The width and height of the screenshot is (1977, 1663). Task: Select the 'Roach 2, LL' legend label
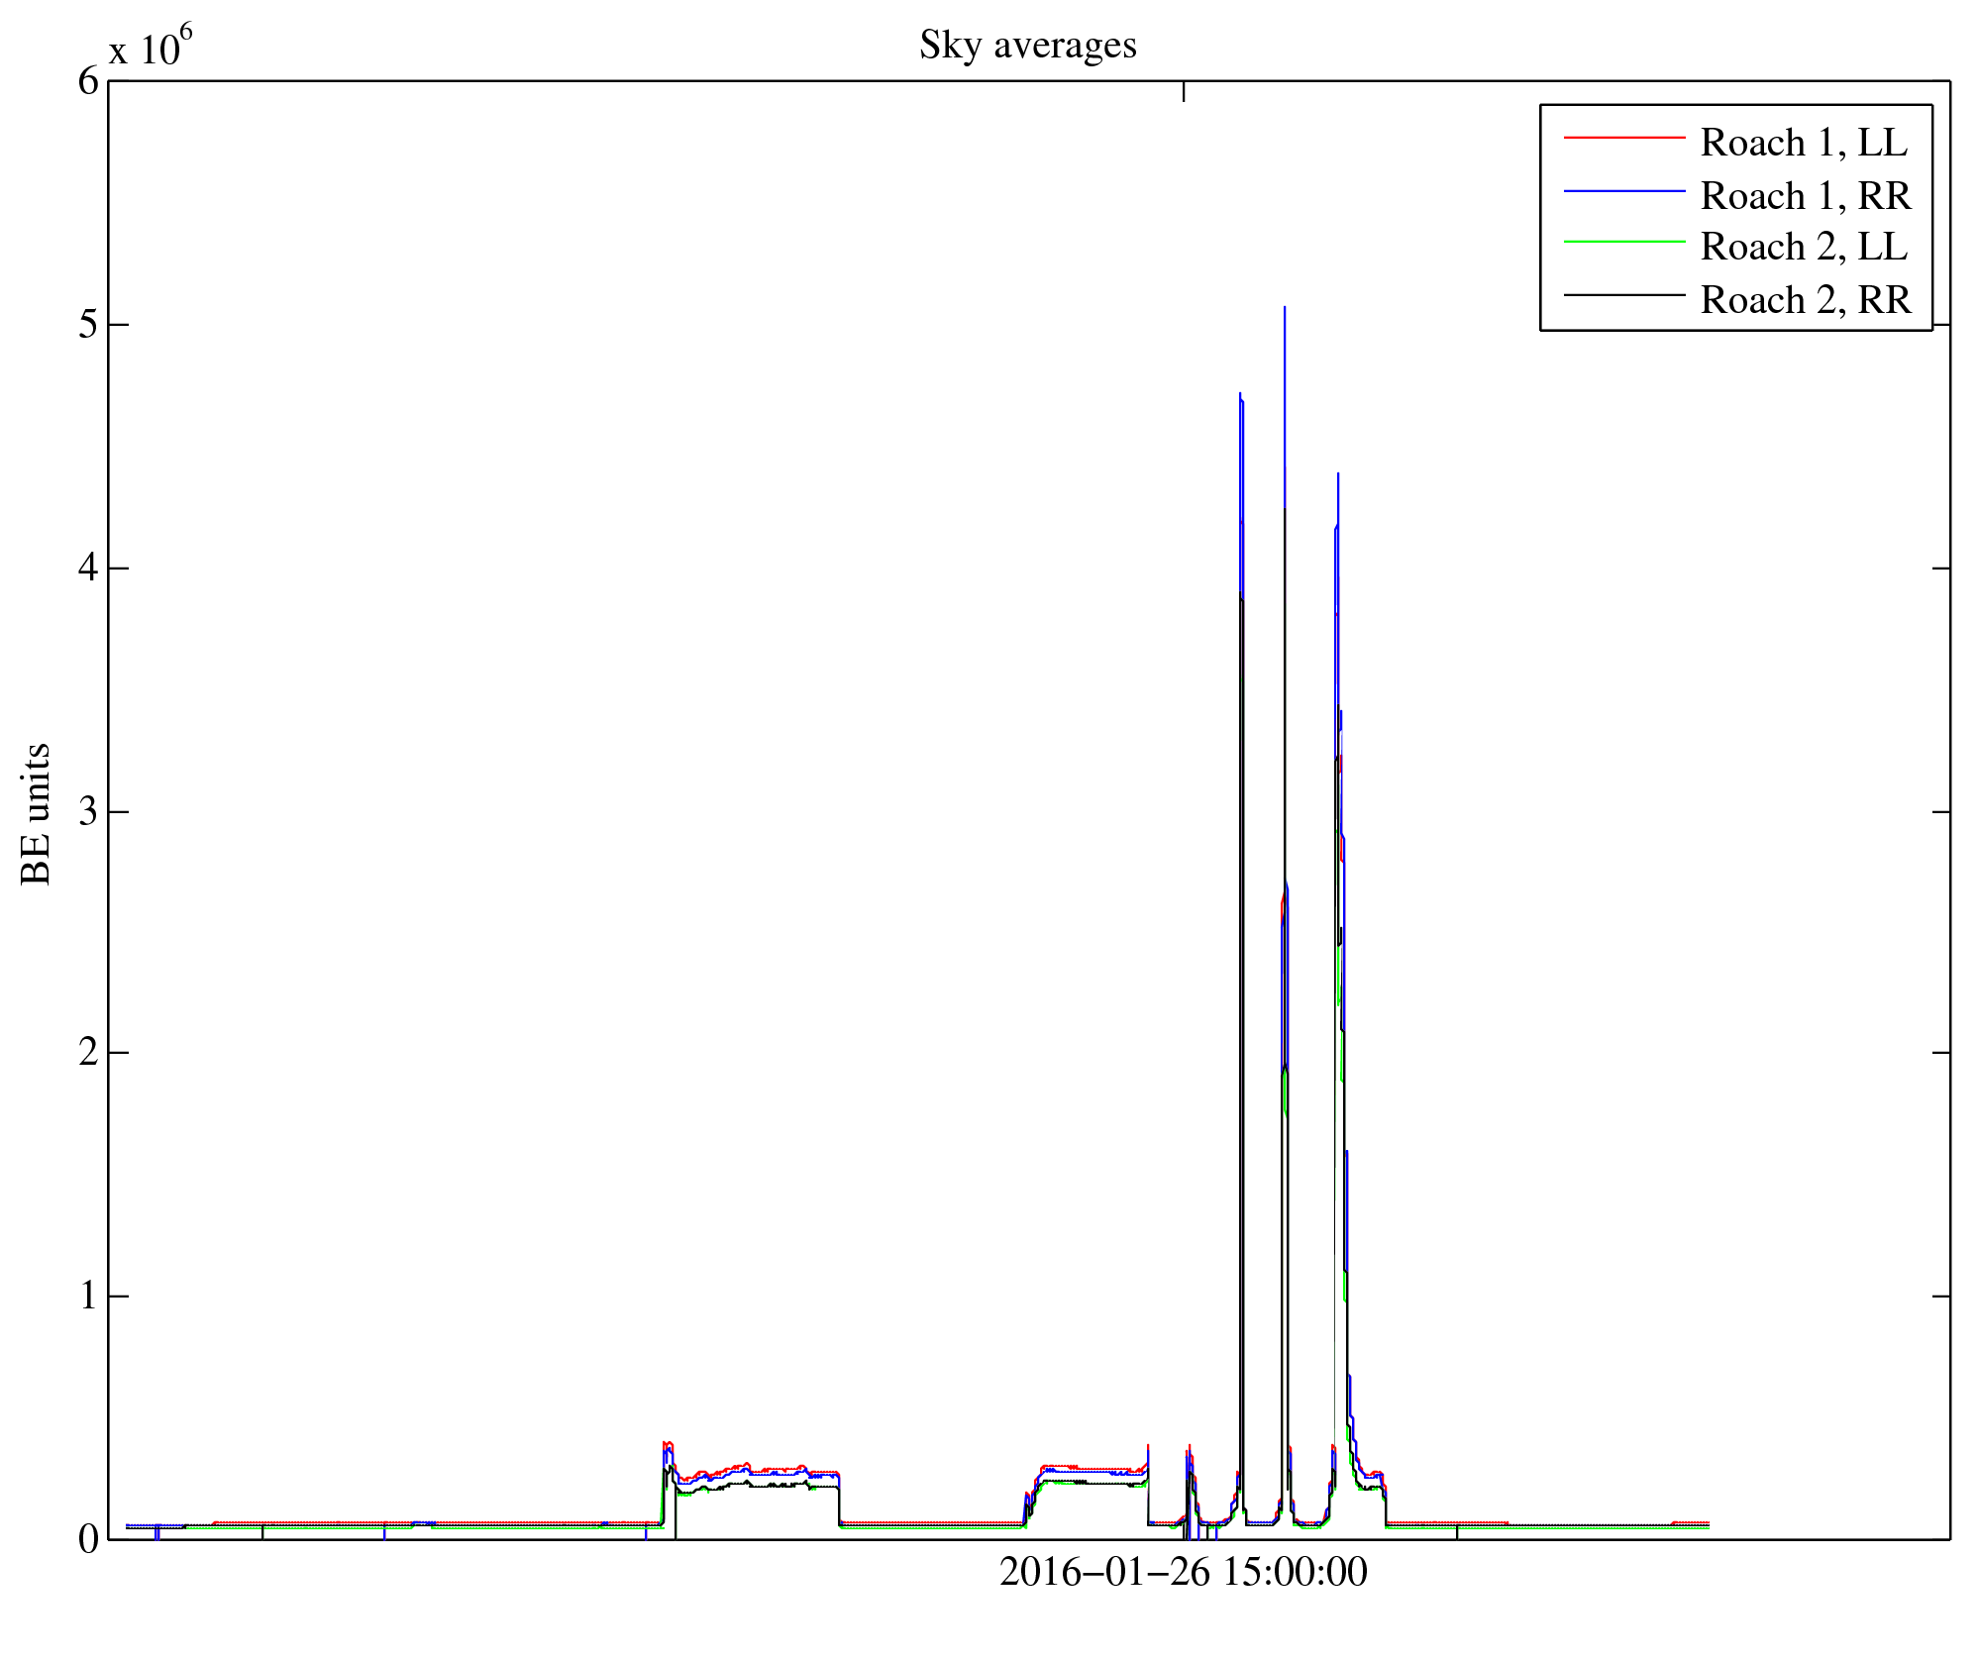point(1804,248)
